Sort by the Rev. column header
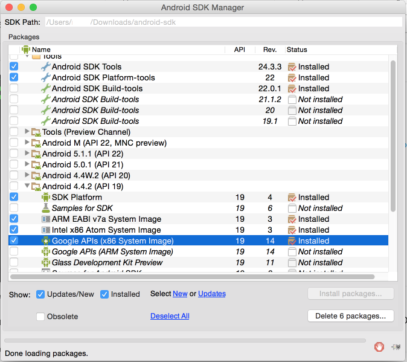Screen dimensions: 407x362 click(x=270, y=50)
